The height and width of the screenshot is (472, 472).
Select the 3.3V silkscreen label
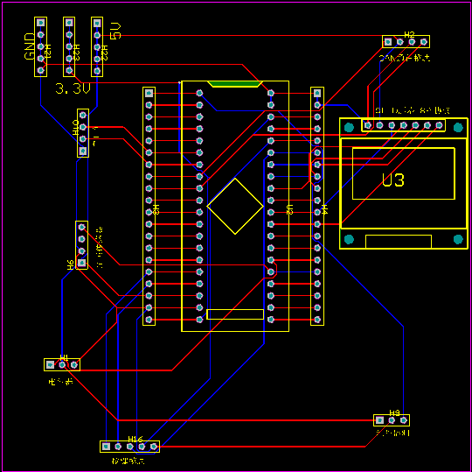click(x=73, y=88)
